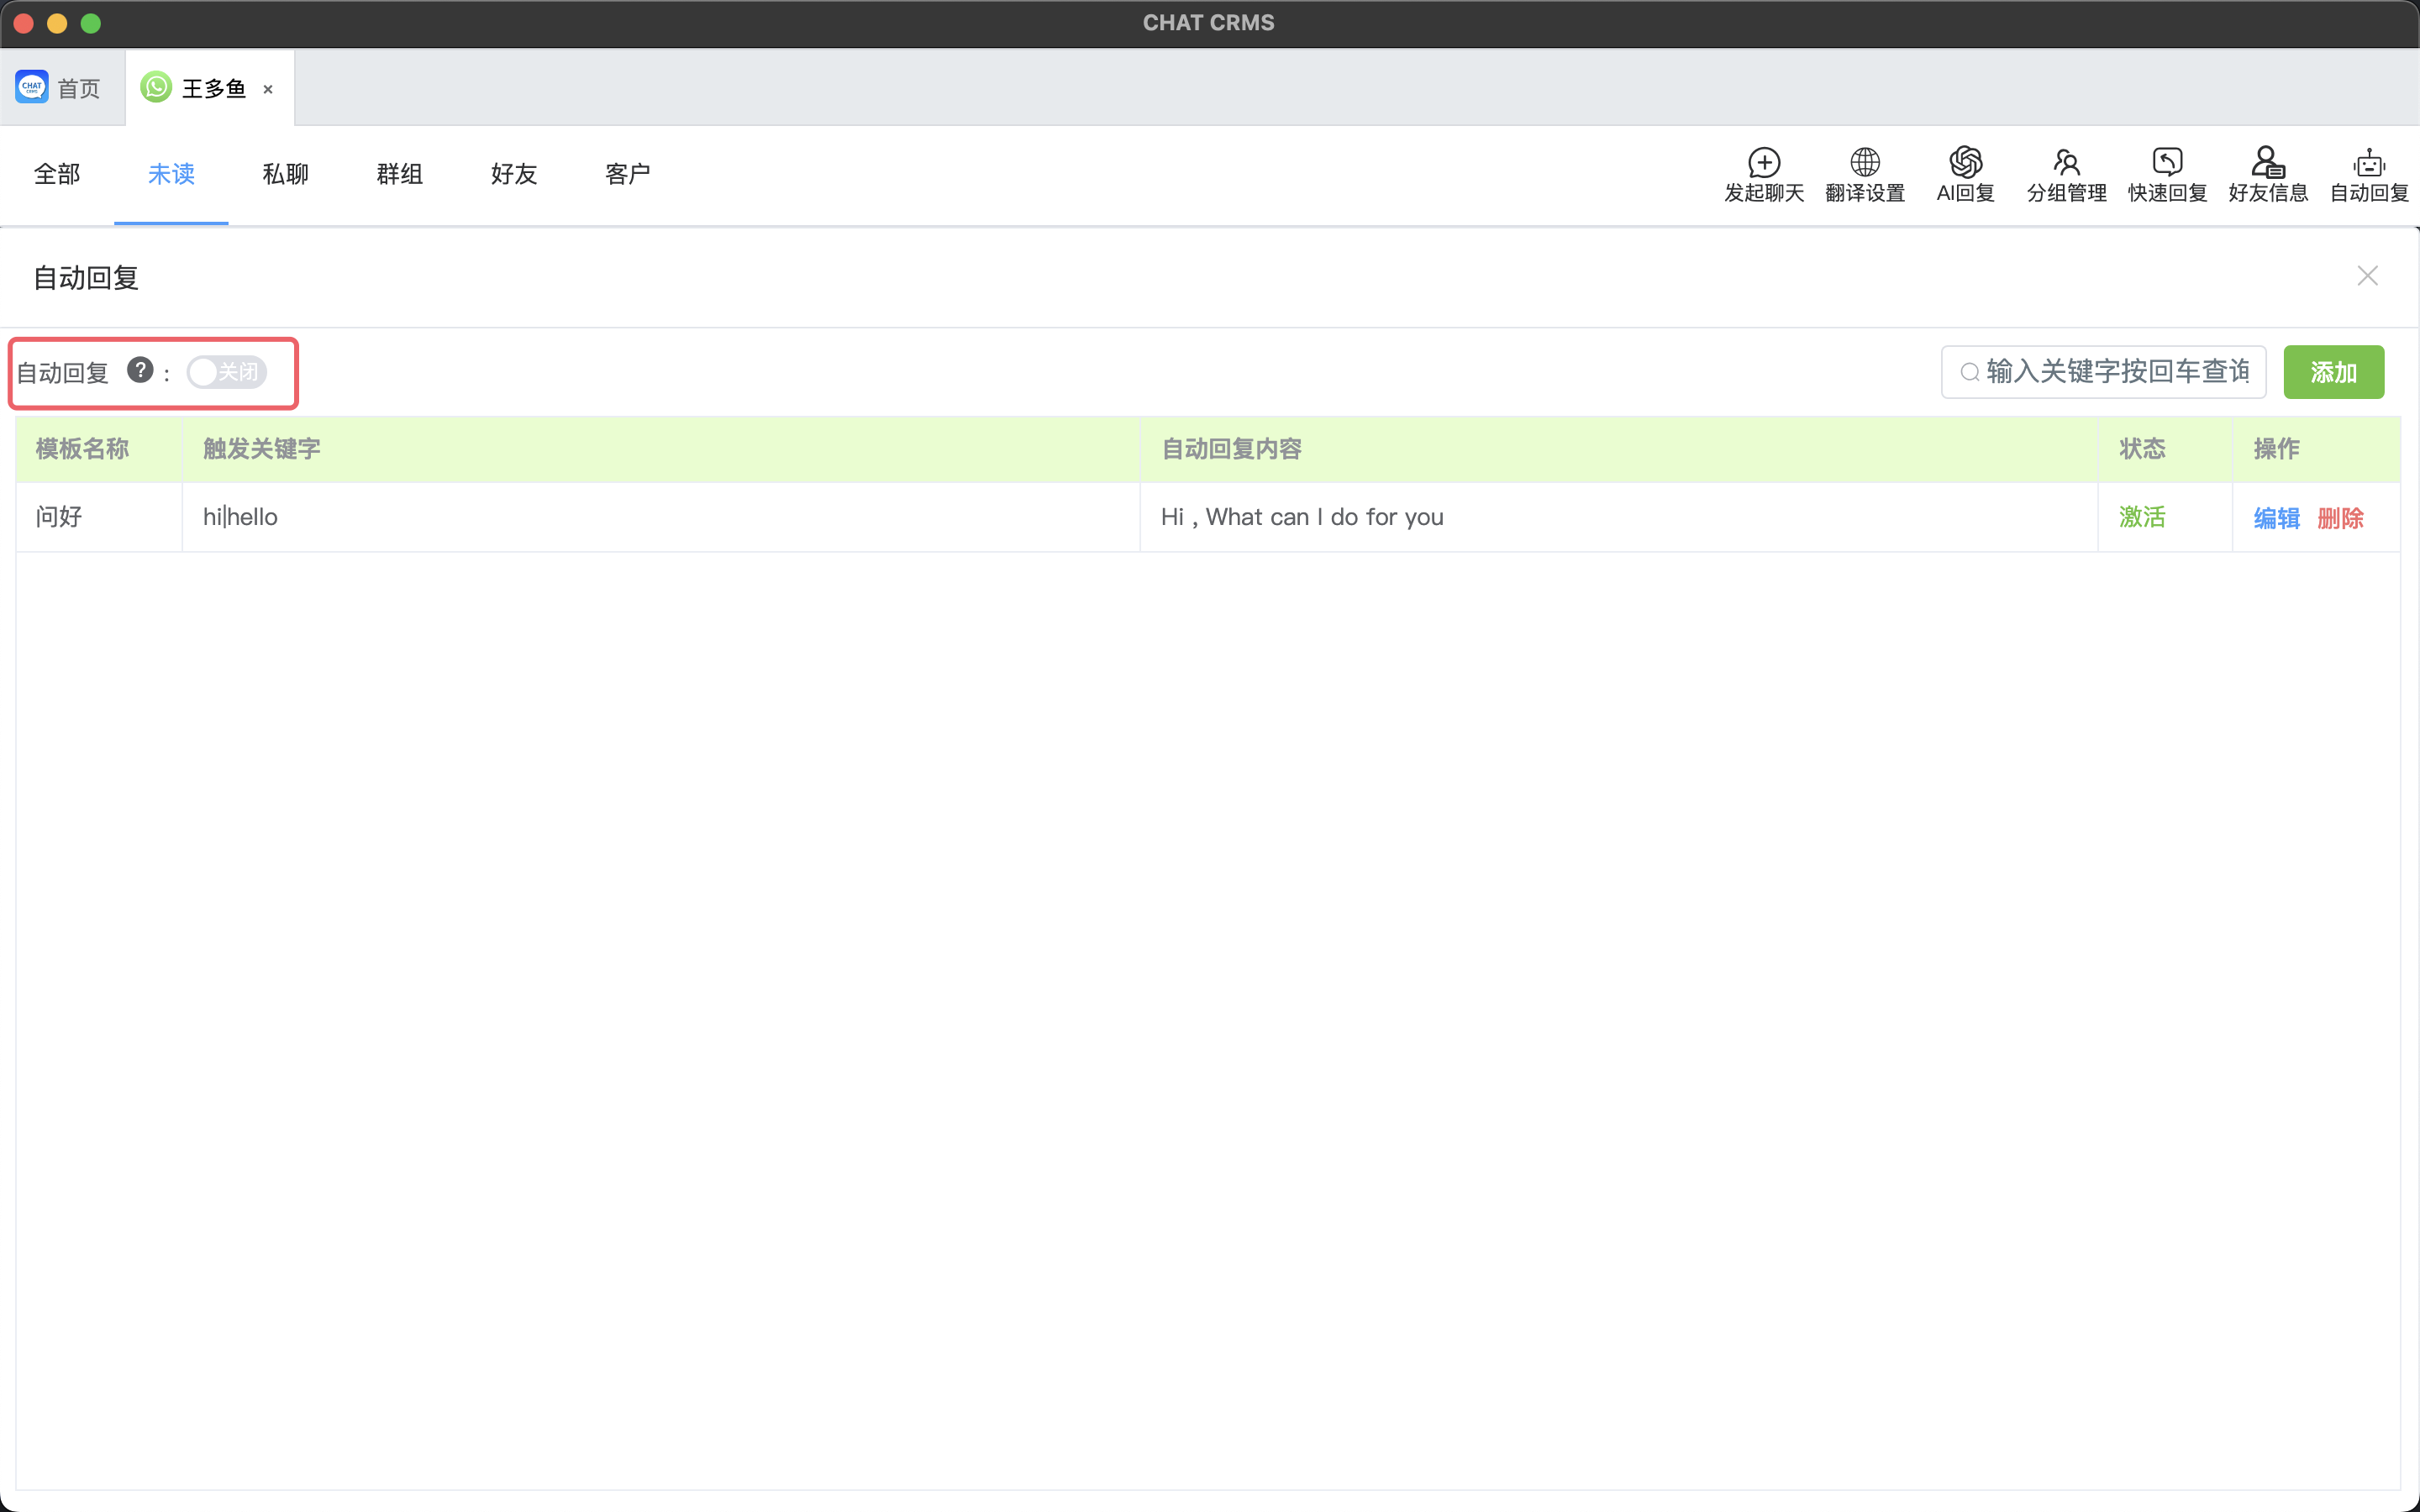Image resolution: width=2420 pixels, height=1512 pixels.
Task: Click the help question mark icon
Action: click(x=140, y=370)
